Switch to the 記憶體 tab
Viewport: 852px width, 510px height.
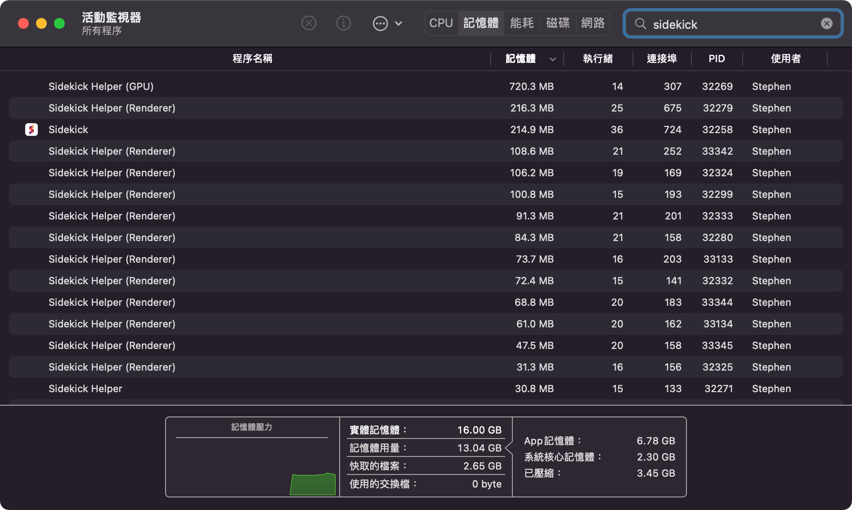[x=481, y=23]
